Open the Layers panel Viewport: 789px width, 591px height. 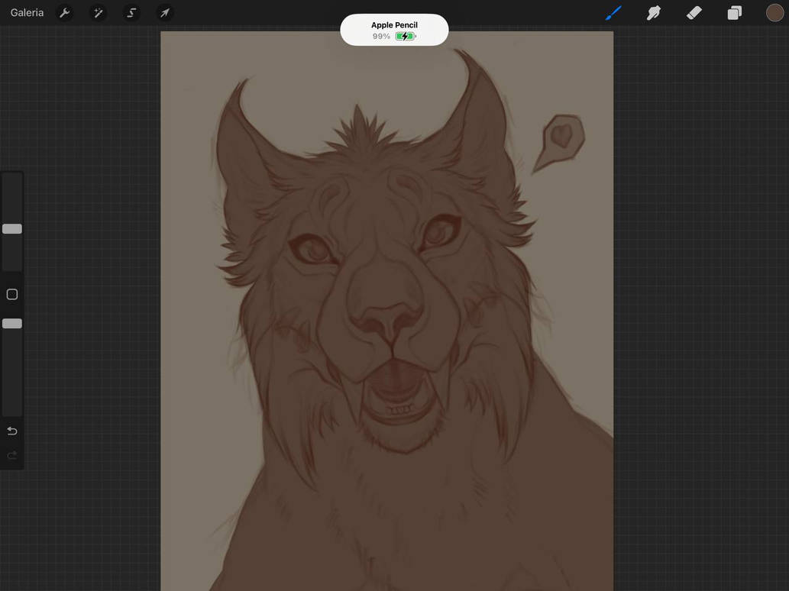[735, 13]
